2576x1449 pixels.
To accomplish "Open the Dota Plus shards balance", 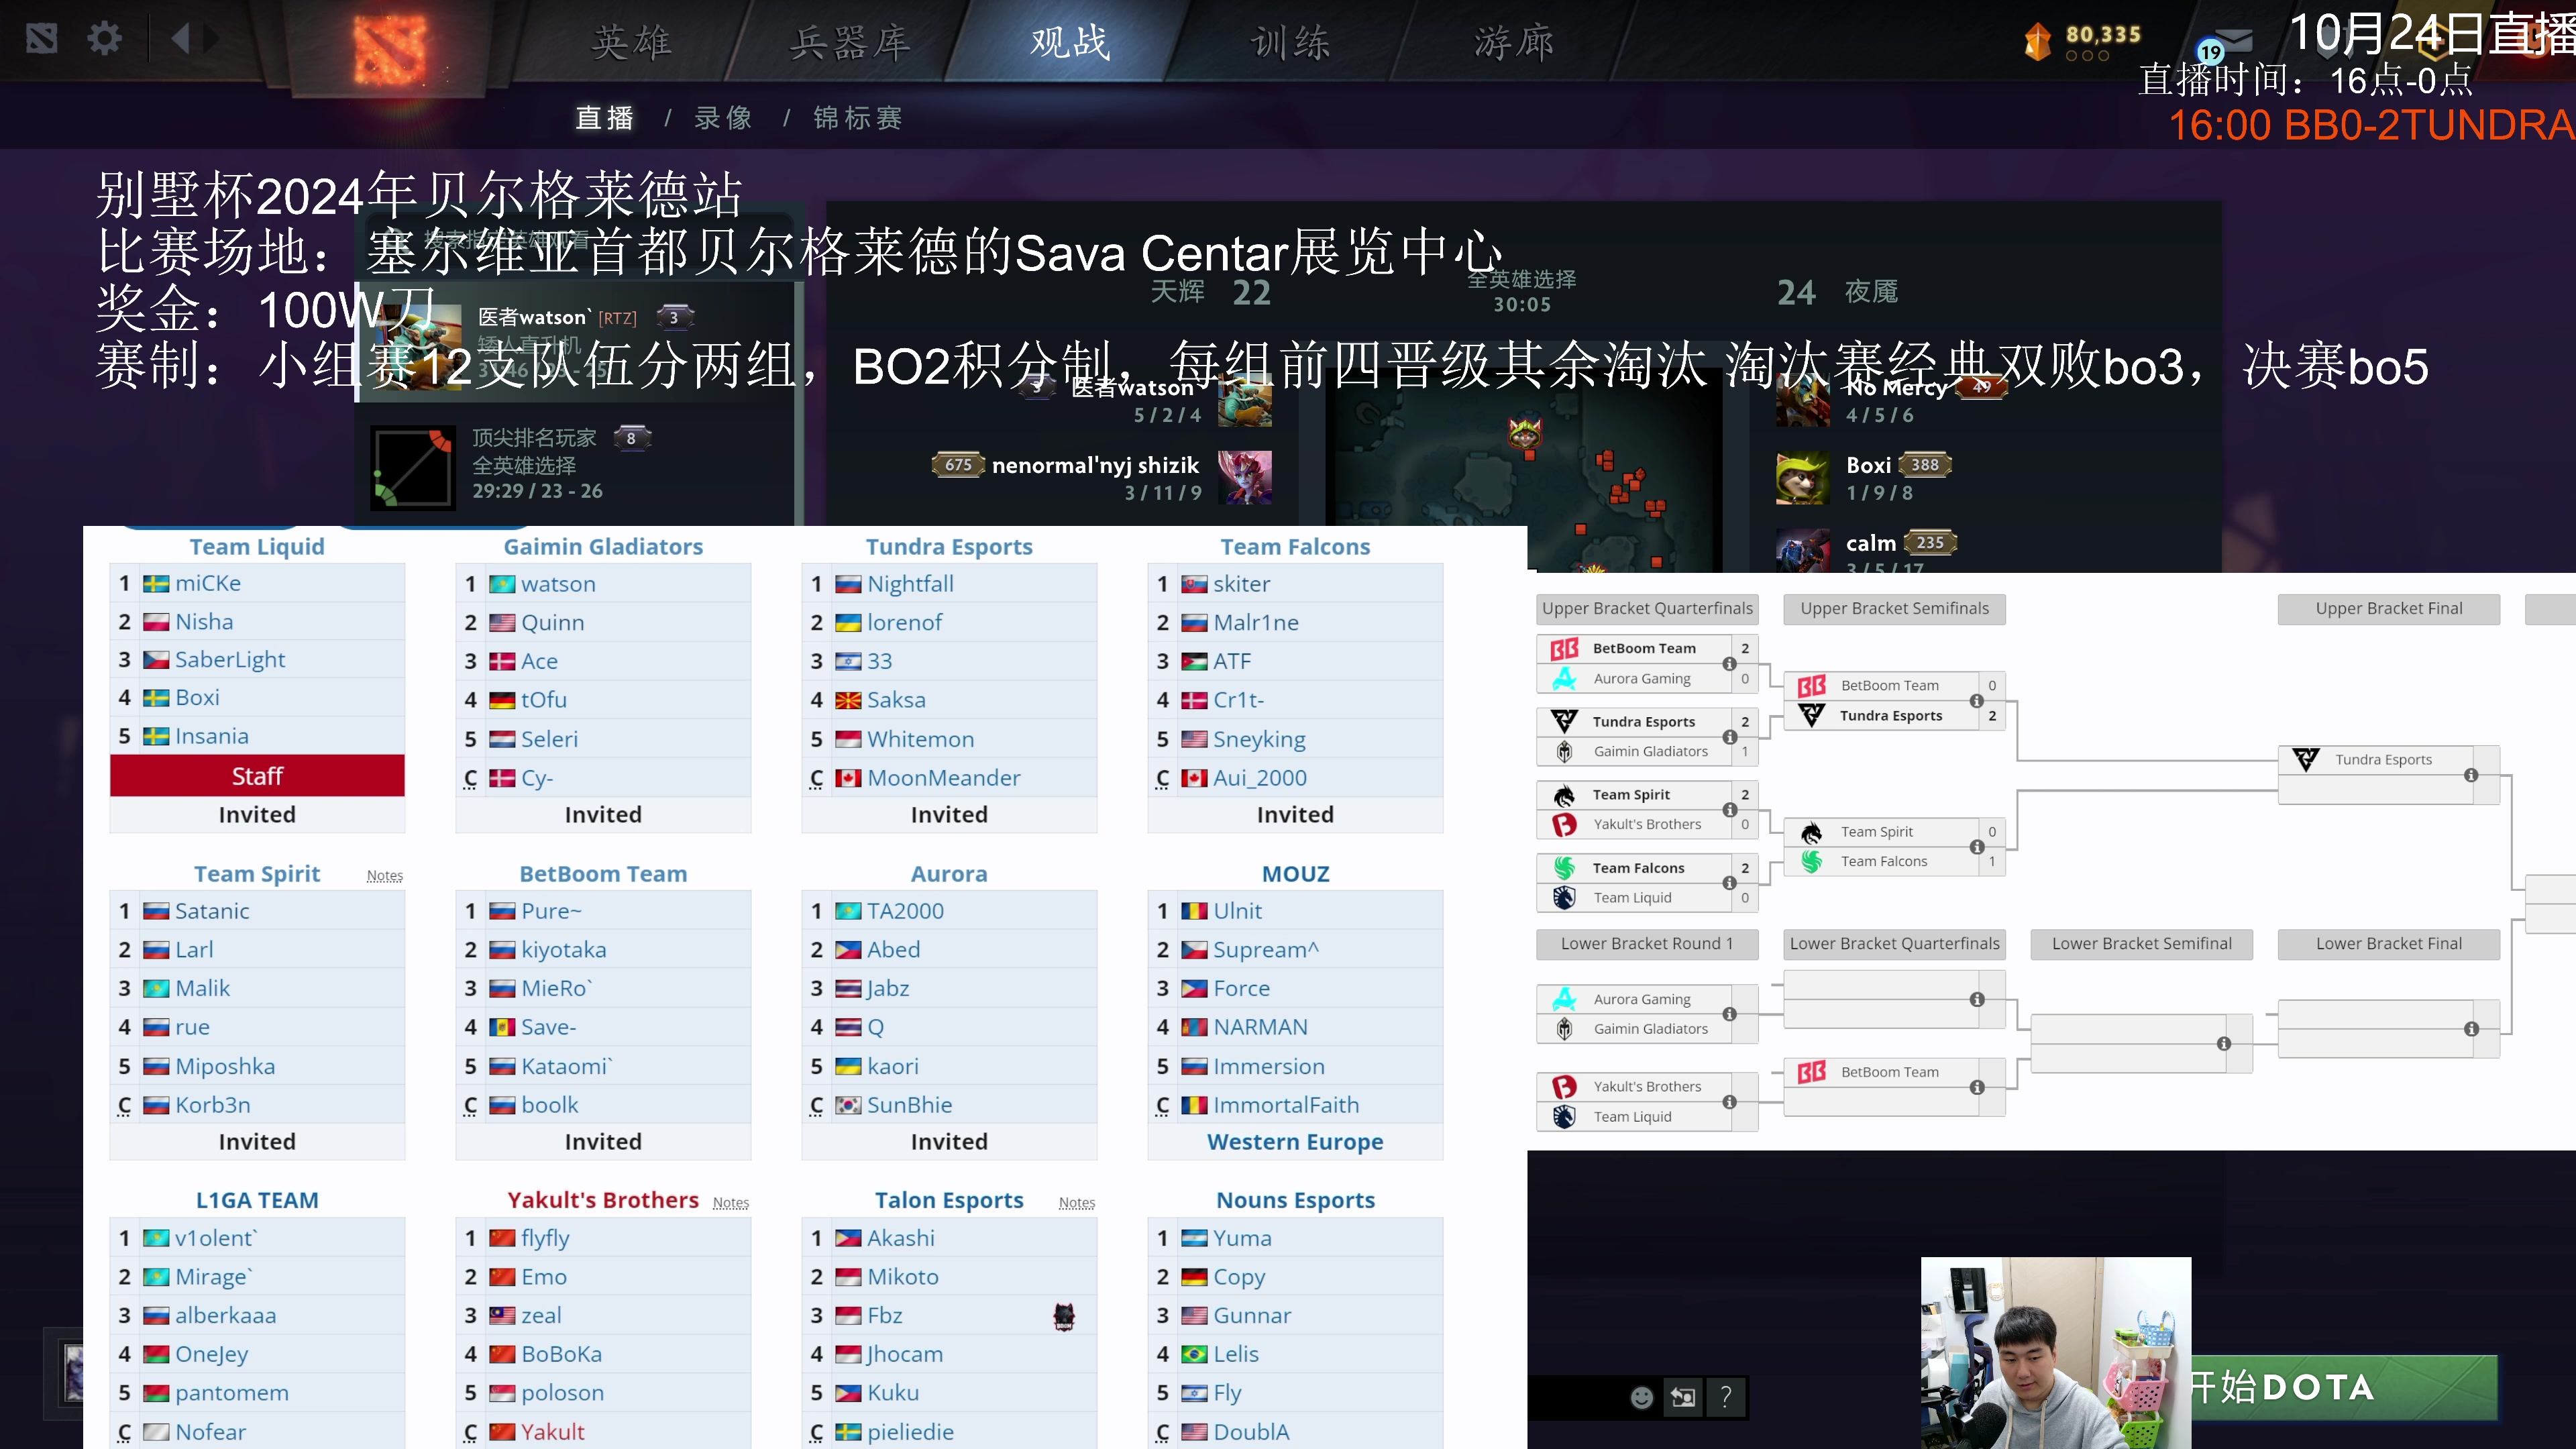I will 2082,41.
